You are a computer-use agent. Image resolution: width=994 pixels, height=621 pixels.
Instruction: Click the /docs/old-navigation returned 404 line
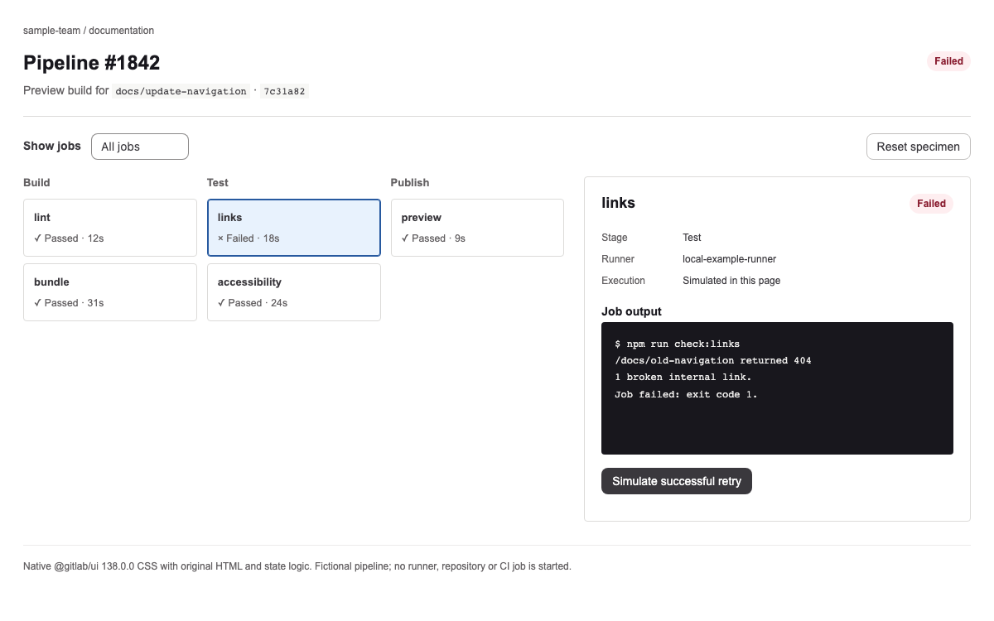click(713, 360)
